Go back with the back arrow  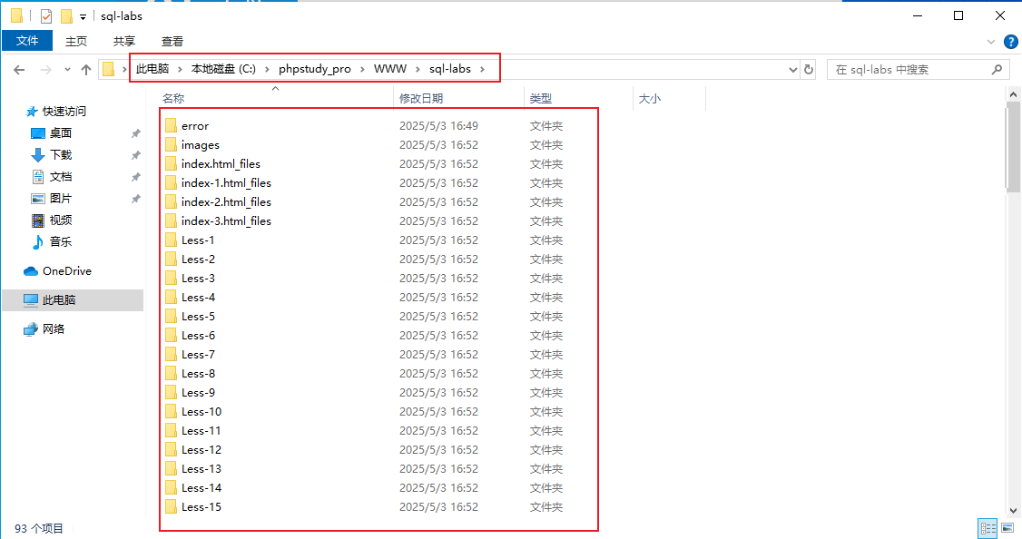[20, 69]
